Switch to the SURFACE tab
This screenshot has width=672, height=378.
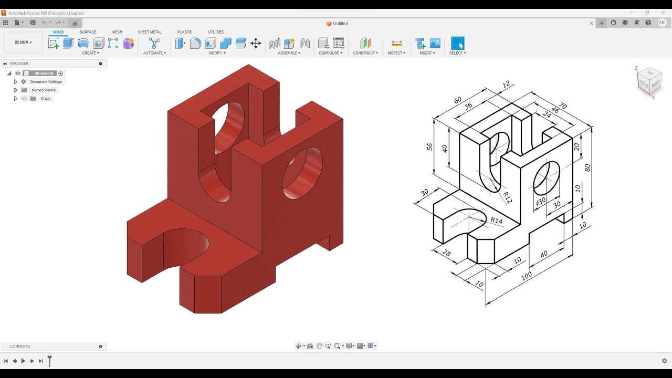click(x=88, y=32)
